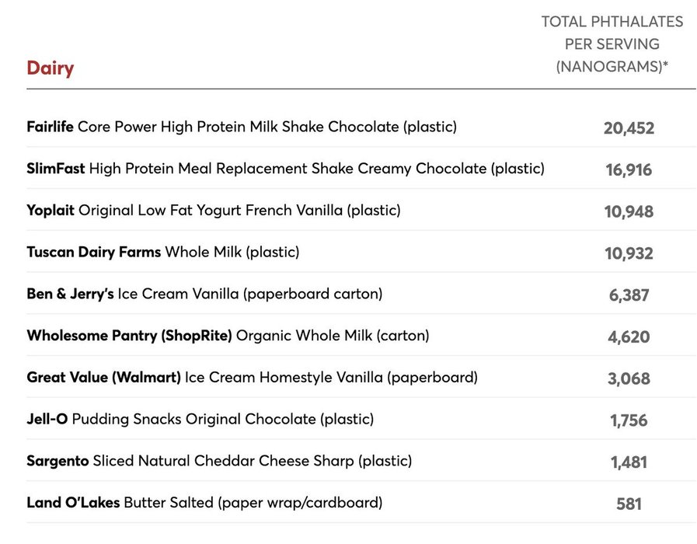Select the Jell-O Pudding Snacks Chocolate row
This screenshot has width=697, height=544.
pos(361,420)
